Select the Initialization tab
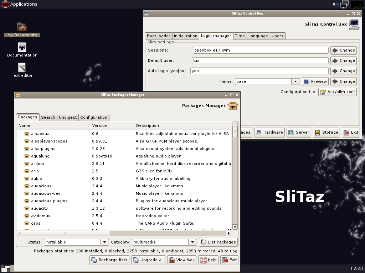 click(185, 36)
